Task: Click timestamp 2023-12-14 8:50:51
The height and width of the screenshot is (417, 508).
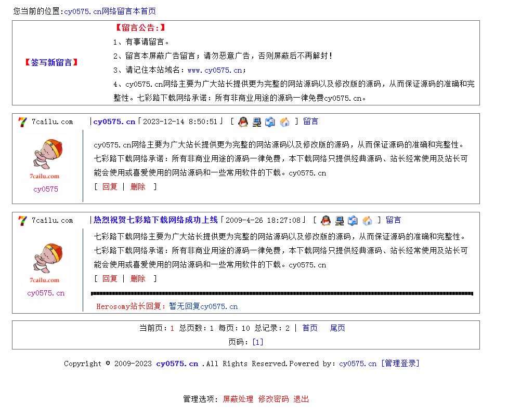Action: [x=180, y=122]
